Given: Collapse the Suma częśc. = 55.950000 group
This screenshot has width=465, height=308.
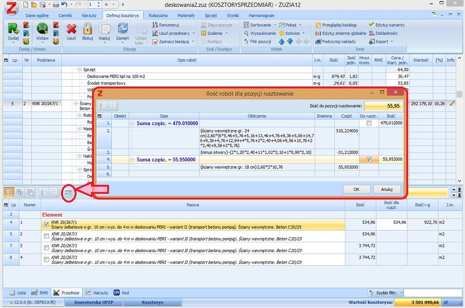Looking at the screenshot, I should click(x=132, y=160).
